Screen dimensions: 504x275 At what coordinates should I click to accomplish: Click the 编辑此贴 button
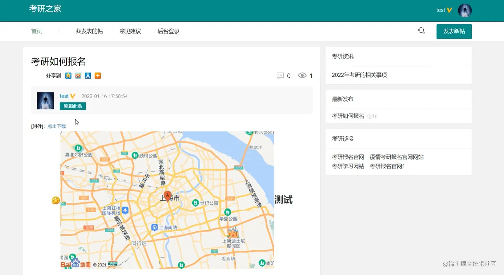[73, 106]
